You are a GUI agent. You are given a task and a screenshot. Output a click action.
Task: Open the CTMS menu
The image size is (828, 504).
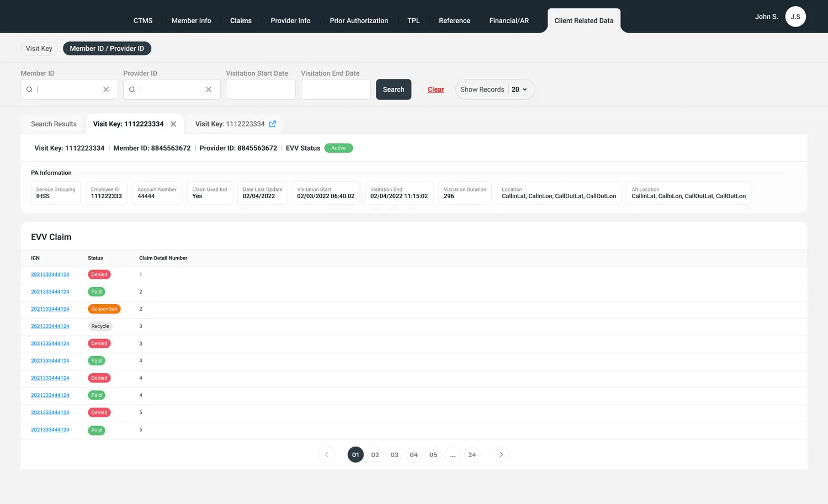point(143,20)
